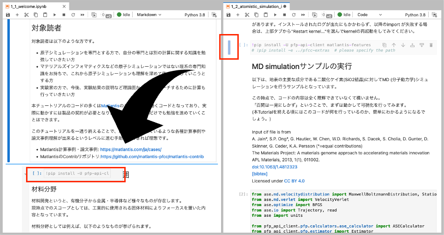Move the pip install cell down
Screen dimensions: 444x235
403,45
